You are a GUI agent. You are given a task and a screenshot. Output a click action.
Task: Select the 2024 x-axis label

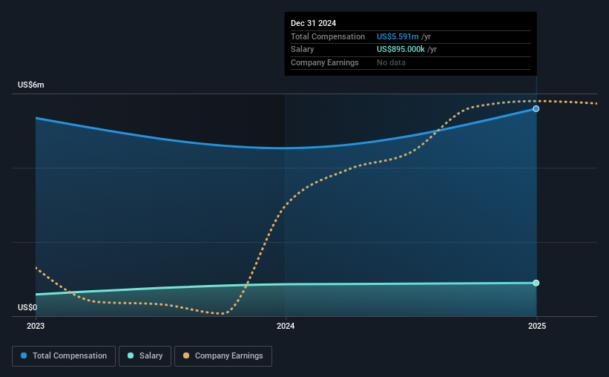(286, 326)
